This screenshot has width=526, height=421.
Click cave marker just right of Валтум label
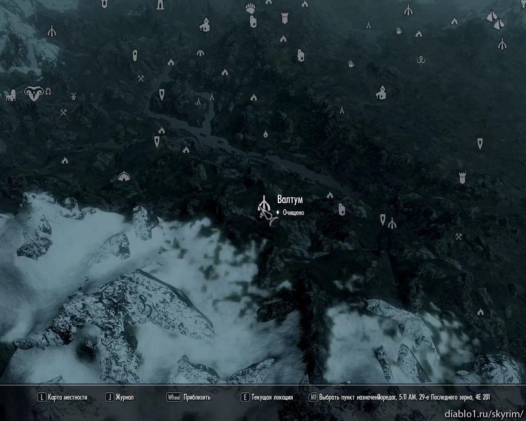coord(330,195)
